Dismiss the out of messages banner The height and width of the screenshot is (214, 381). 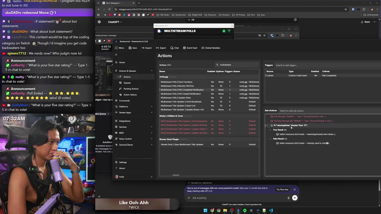(295, 190)
